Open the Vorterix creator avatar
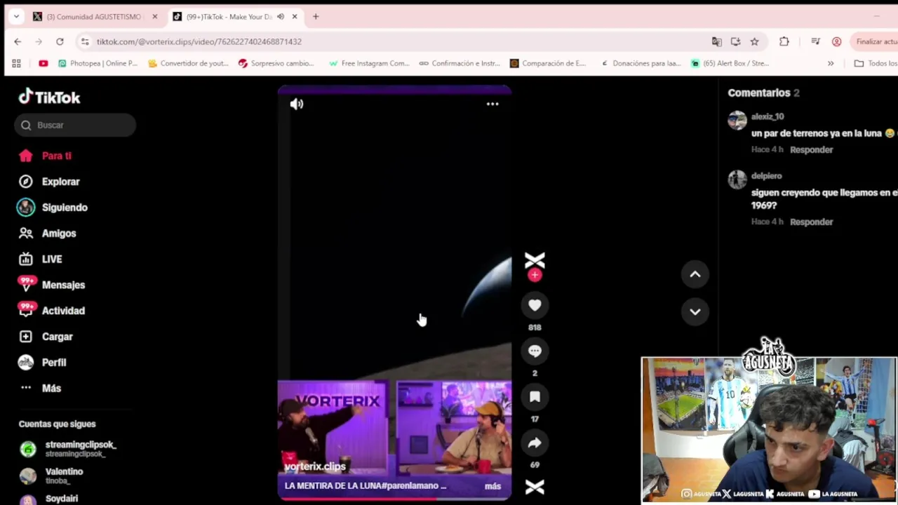The width and height of the screenshot is (898, 505). 535,260
